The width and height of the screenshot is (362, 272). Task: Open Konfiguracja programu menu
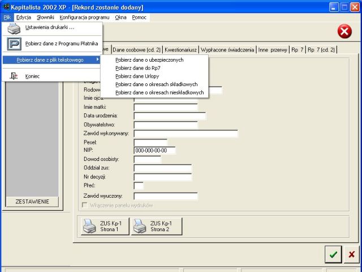84,18
